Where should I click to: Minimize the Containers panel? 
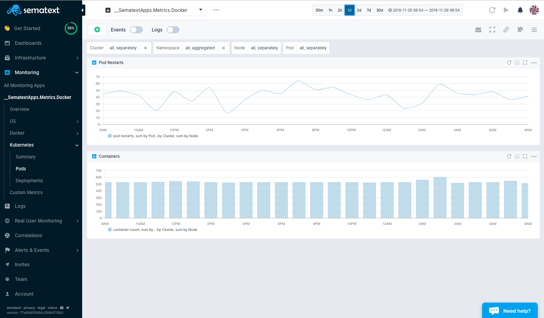click(x=517, y=156)
